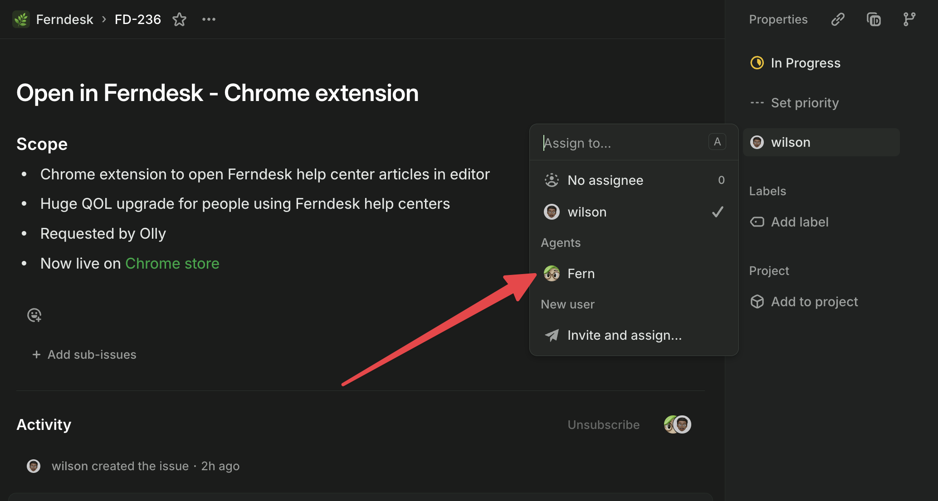
Task: Click the git branch name icon
Action: [x=909, y=19]
